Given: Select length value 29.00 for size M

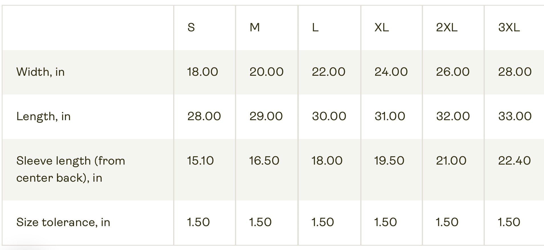Looking at the screenshot, I should click(x=266, y=116).
